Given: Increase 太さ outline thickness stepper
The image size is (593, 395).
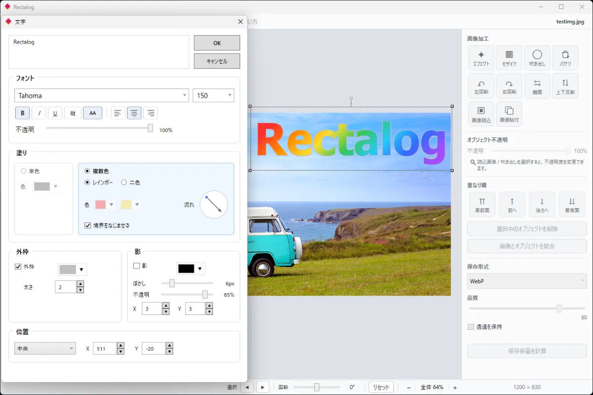Looking at the screenshot, I should click(x=80, y=284).
